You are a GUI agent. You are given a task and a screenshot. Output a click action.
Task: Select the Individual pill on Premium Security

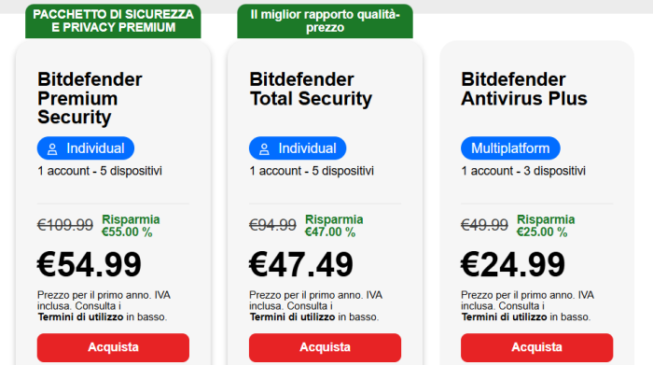pos(86,148)
